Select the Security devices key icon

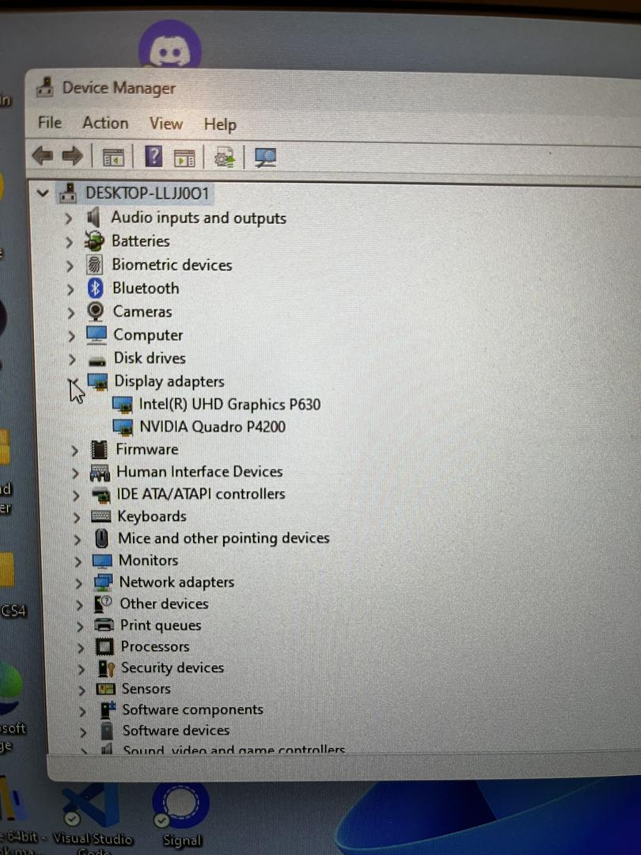[x=106, y=668]
